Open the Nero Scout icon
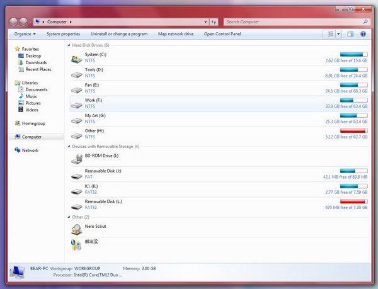The width and height of the screenshot is (378, 289). tap(76, 229)
